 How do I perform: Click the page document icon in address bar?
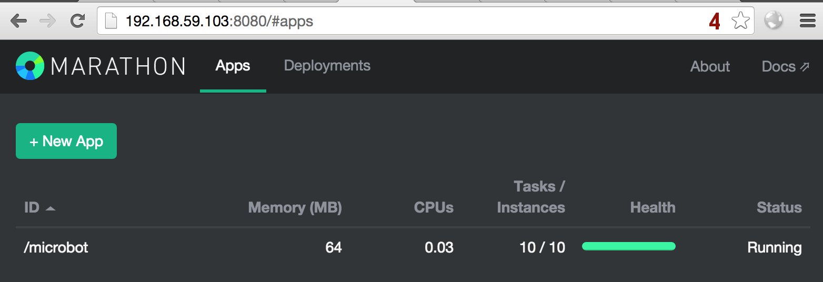pos(111,21)
